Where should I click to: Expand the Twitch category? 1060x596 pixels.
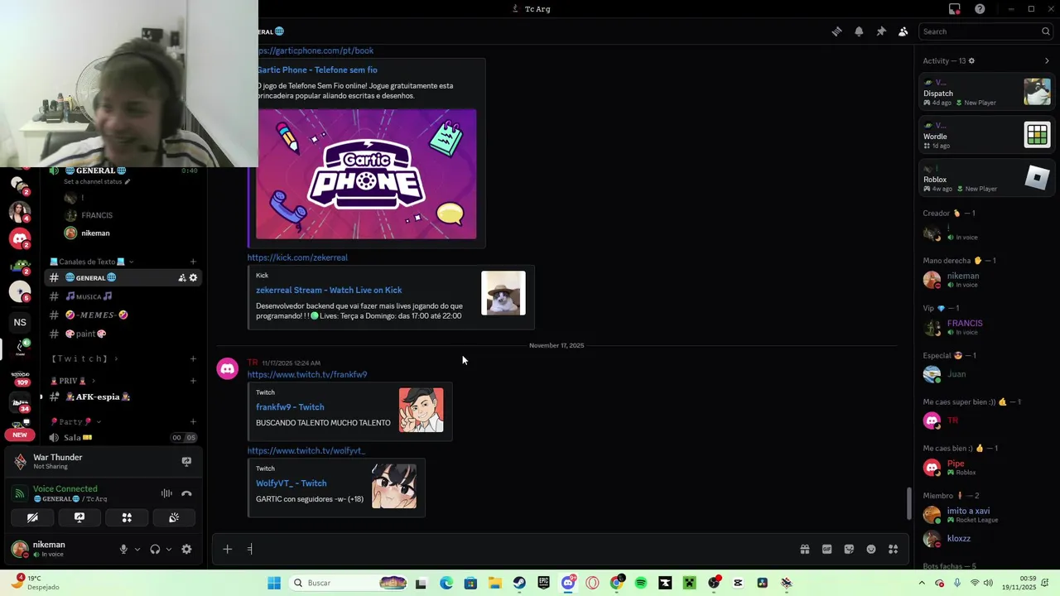pos(84,358)
